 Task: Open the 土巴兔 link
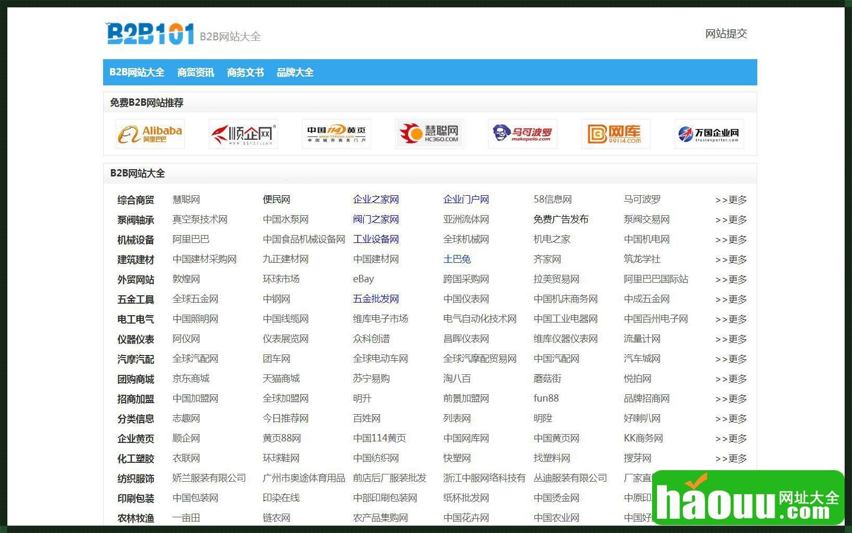click(457, 259)
